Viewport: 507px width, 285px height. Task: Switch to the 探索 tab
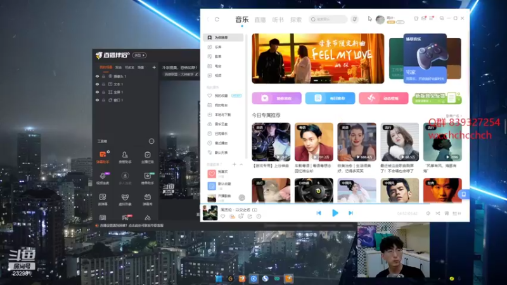[295, 20]
